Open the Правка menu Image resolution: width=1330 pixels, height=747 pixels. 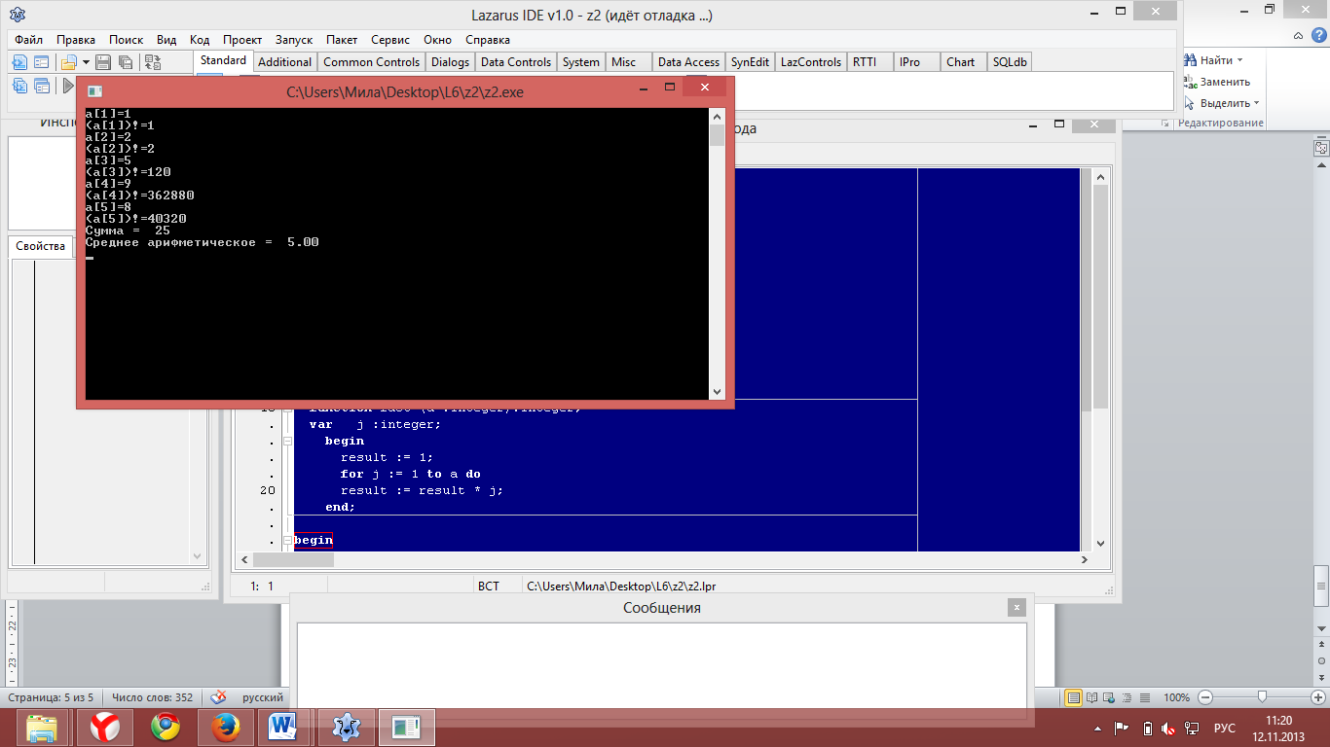[x=76, y=40]
